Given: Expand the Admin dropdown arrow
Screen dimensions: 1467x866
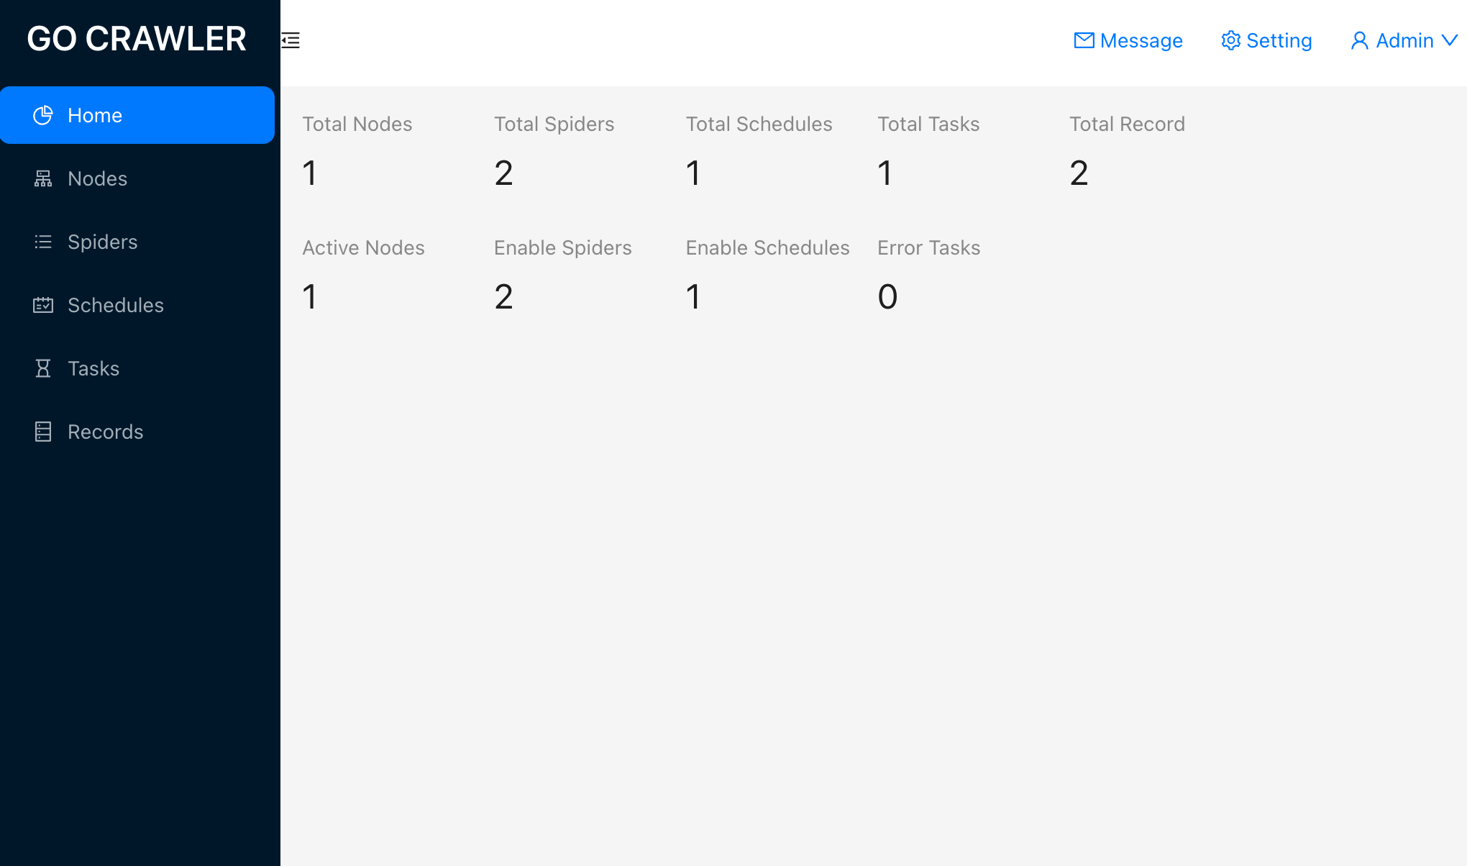Looking at the screenshot, I should [1450, 40].
